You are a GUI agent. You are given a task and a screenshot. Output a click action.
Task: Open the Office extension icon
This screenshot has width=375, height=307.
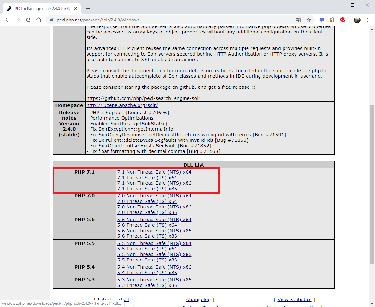(x=332, y=20)
